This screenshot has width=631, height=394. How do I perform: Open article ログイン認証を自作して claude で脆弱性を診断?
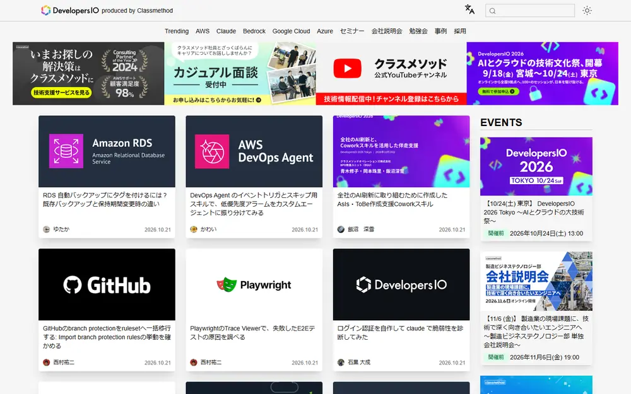coord(400,332)
